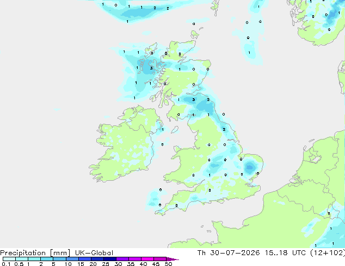Select the legend swatch between 5 and 10
This screenshot has height=266, width=345.
[x=59, y=259]
